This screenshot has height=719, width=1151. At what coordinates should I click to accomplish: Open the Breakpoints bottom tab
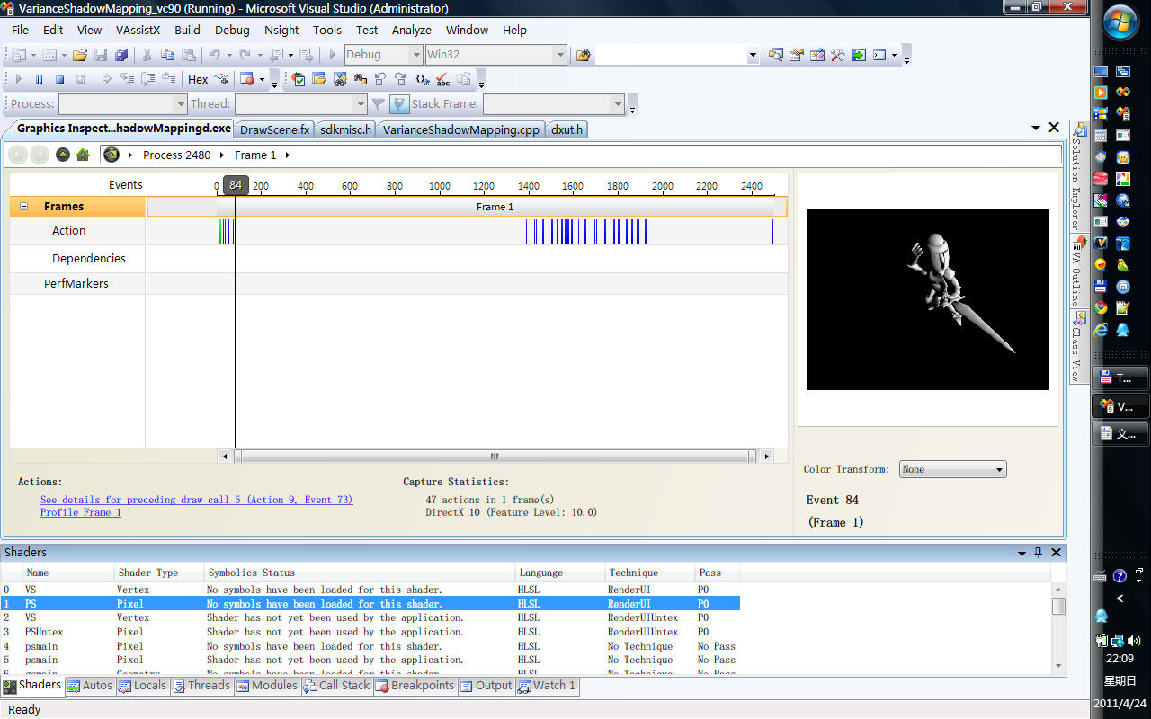(x=415, y=686)
